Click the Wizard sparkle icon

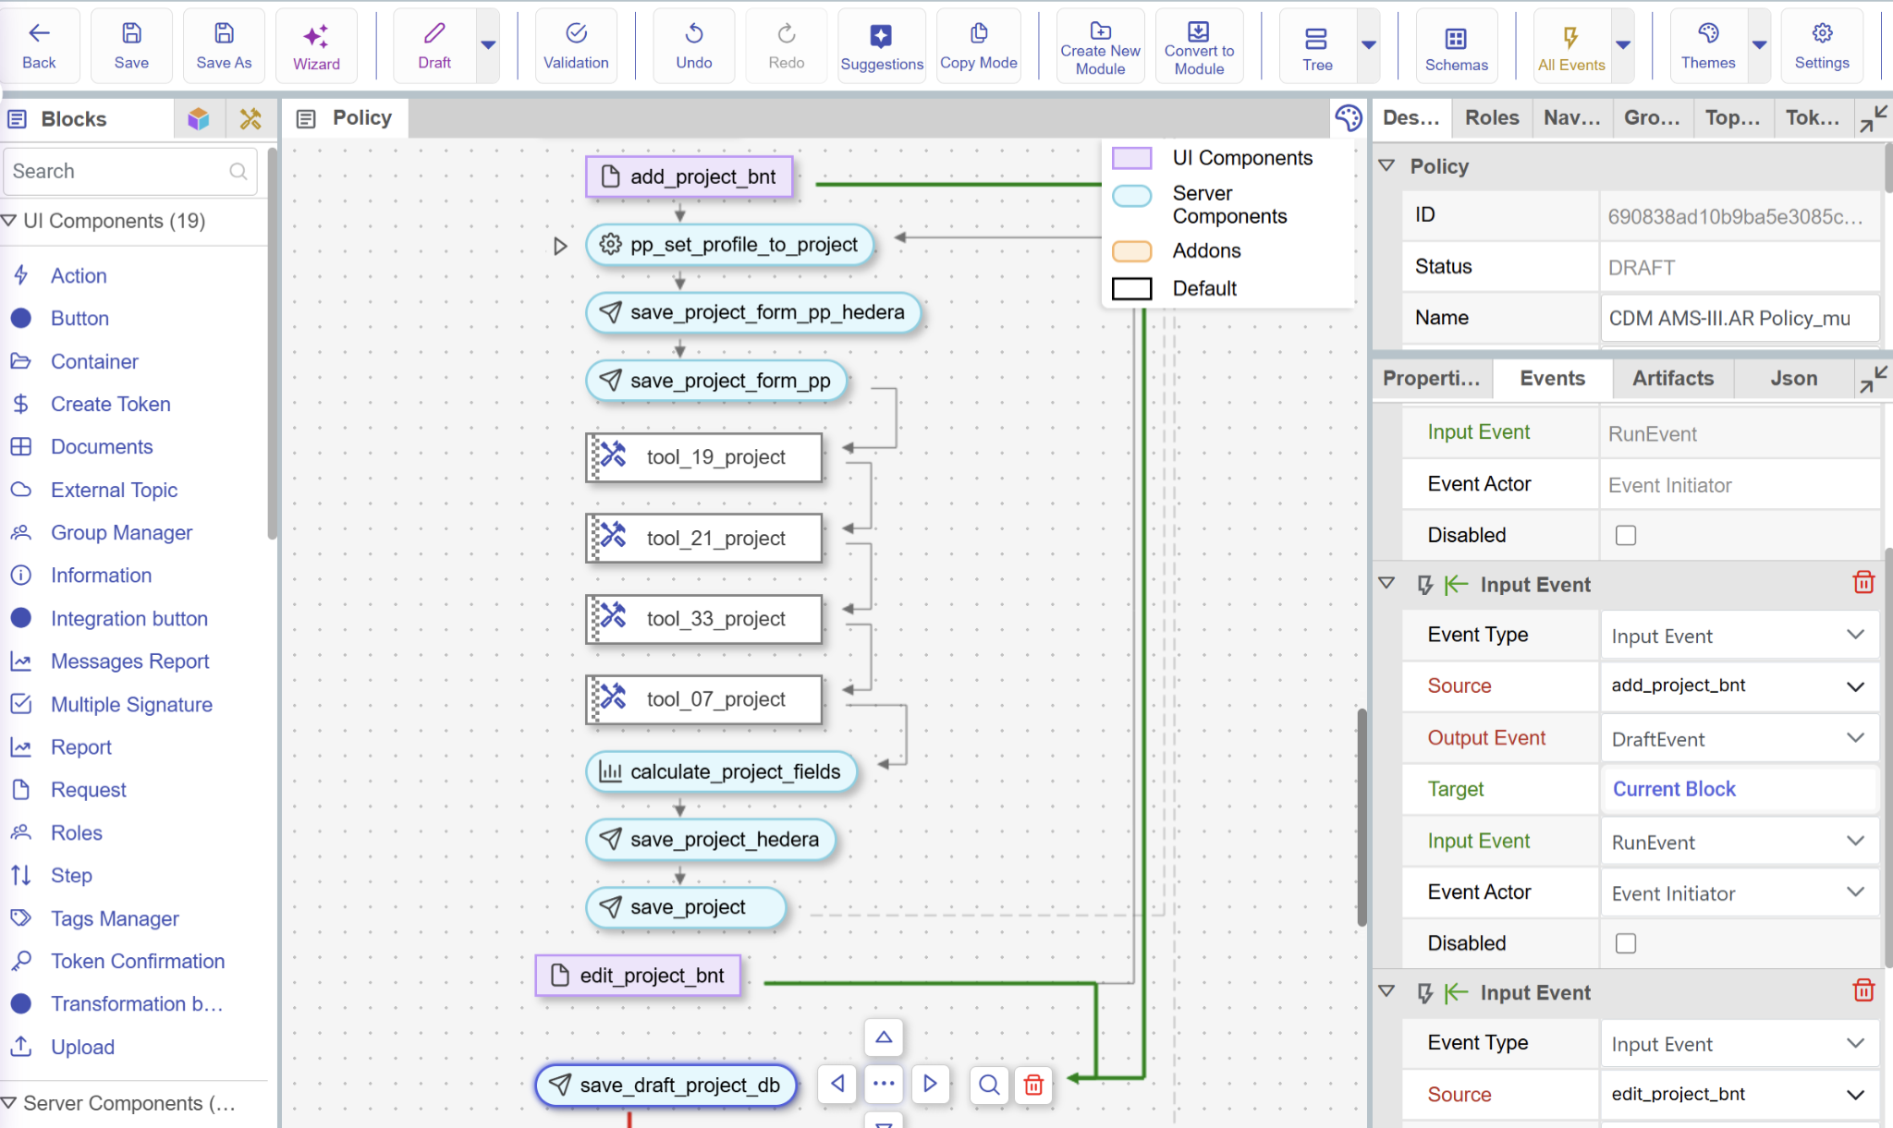(x=316, y=37)
